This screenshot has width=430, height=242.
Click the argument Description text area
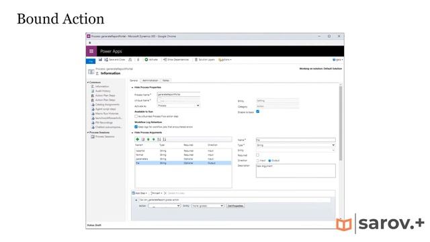click(x=296, y=171)
